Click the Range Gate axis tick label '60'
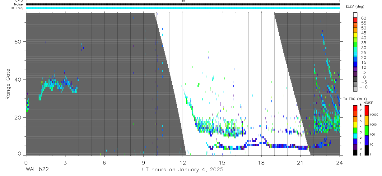Viewport: 382px width, 176px height. 19,41
